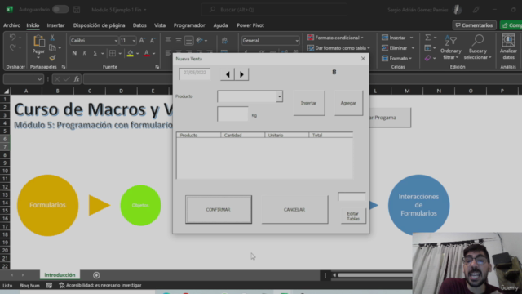Click the align top icon
The image size is (522, 294).
[x=168, y=40]
